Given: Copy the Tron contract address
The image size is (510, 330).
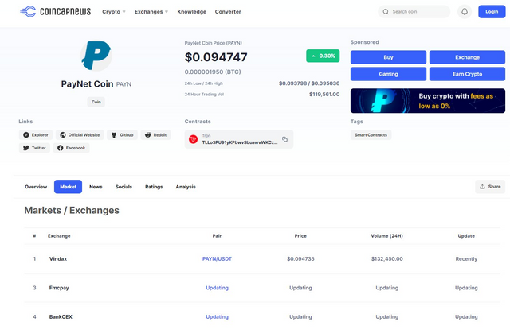Looking at the screenshot, I should (x=285, y=139).
